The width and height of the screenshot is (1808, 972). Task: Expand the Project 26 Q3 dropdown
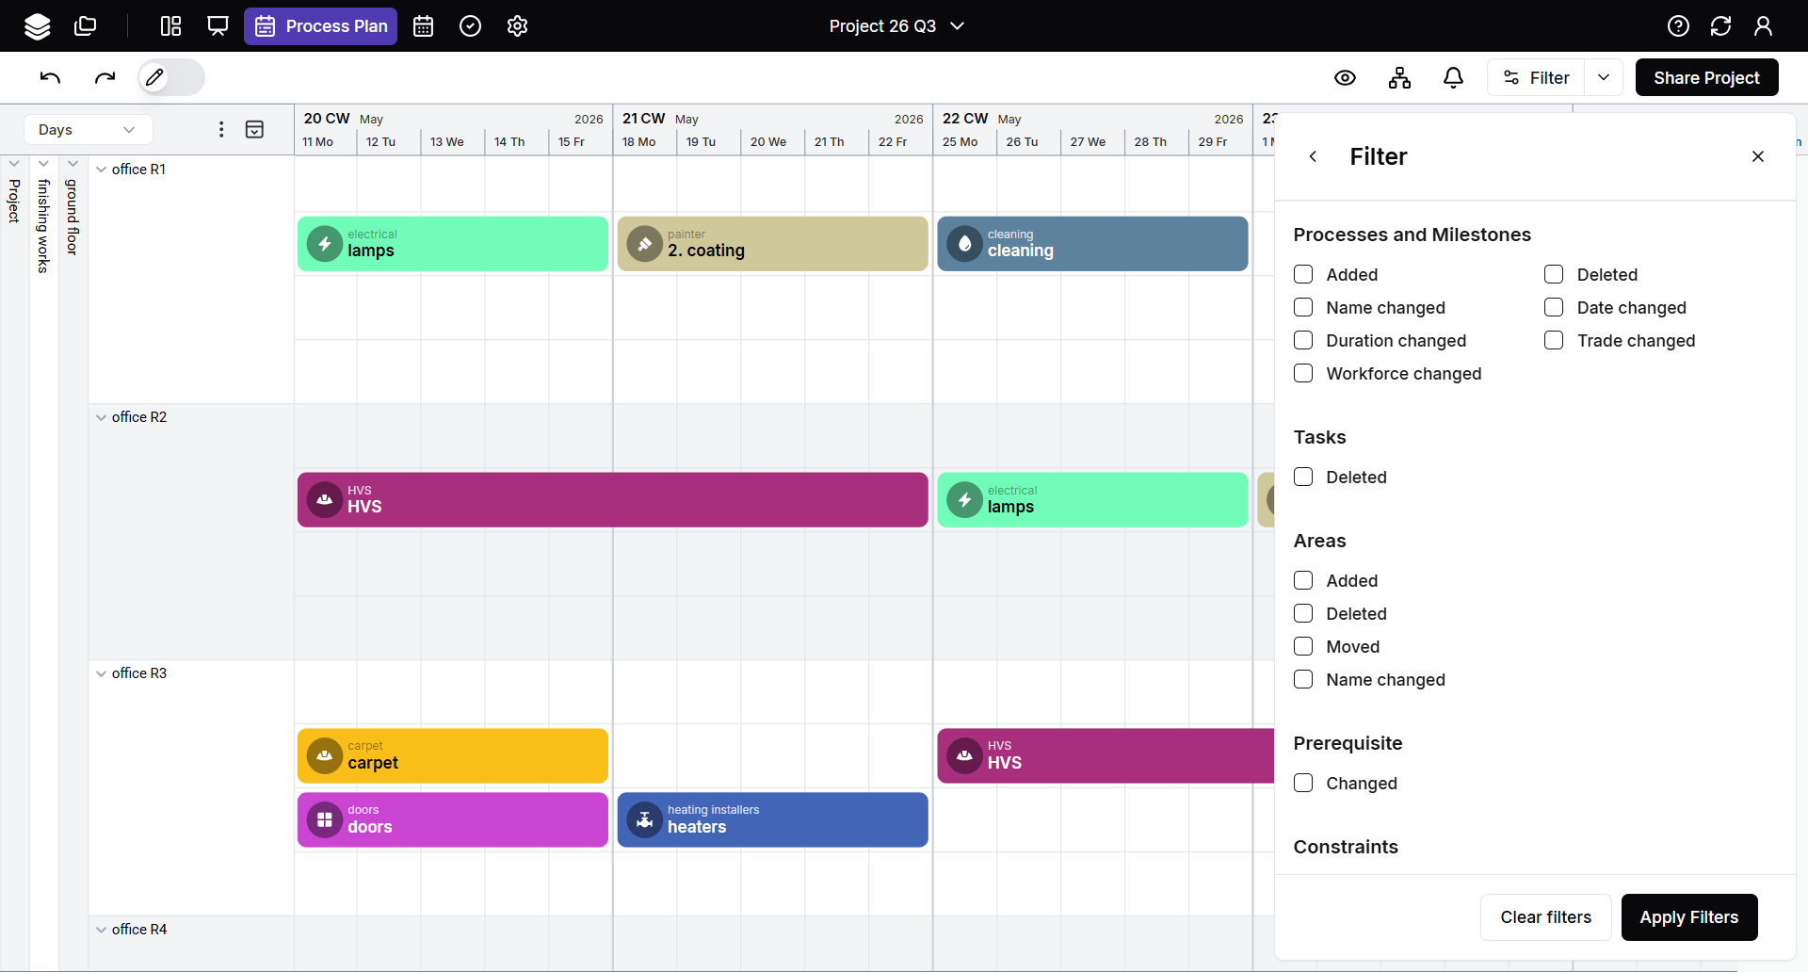point(896,26)
